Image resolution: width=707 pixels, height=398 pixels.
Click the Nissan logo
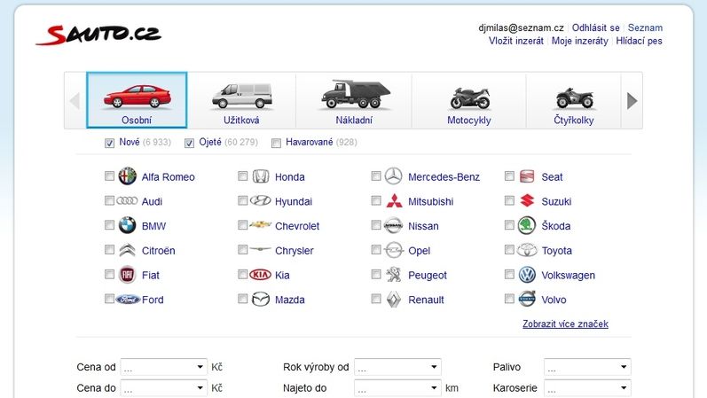393,225
